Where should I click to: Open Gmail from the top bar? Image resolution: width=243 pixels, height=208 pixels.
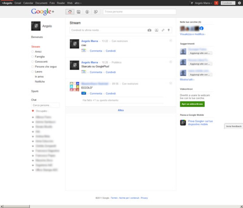tap(18, 3)
